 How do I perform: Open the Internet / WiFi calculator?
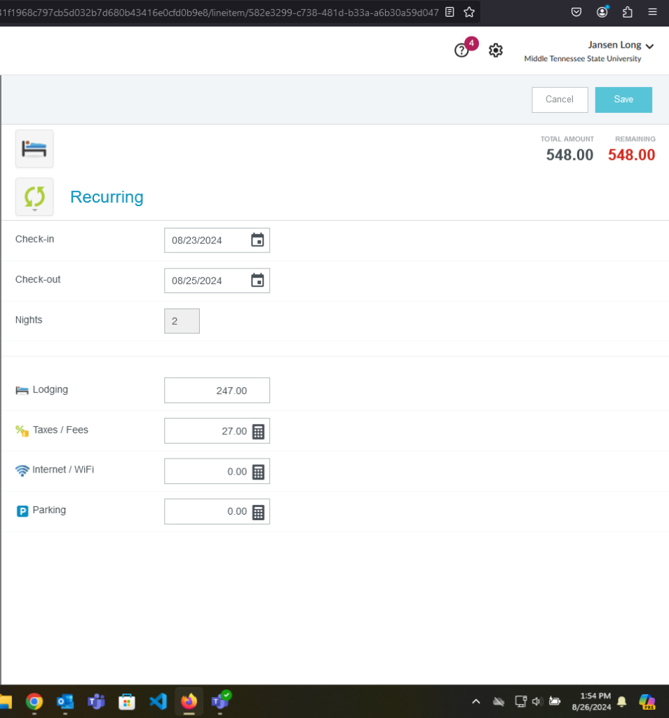[258, 472]
